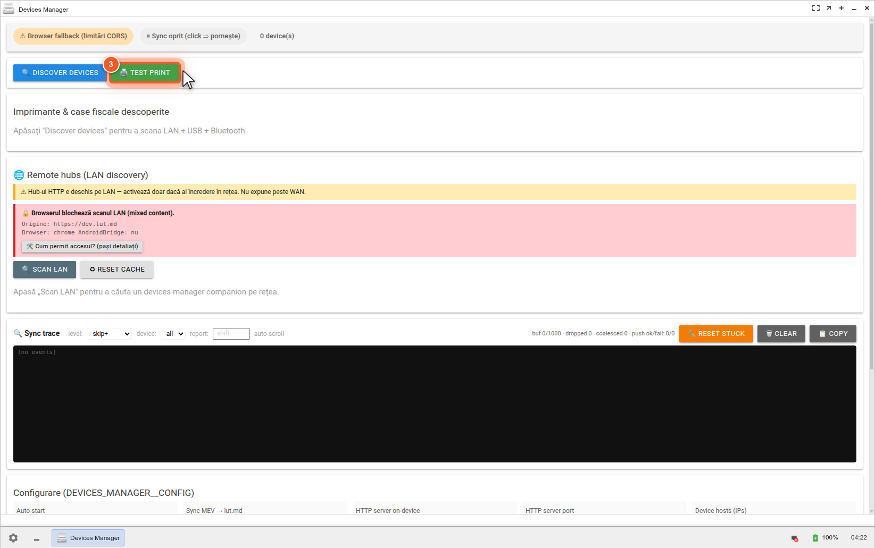
Task: Clear the Sync trace log
Action: [781, 334]
